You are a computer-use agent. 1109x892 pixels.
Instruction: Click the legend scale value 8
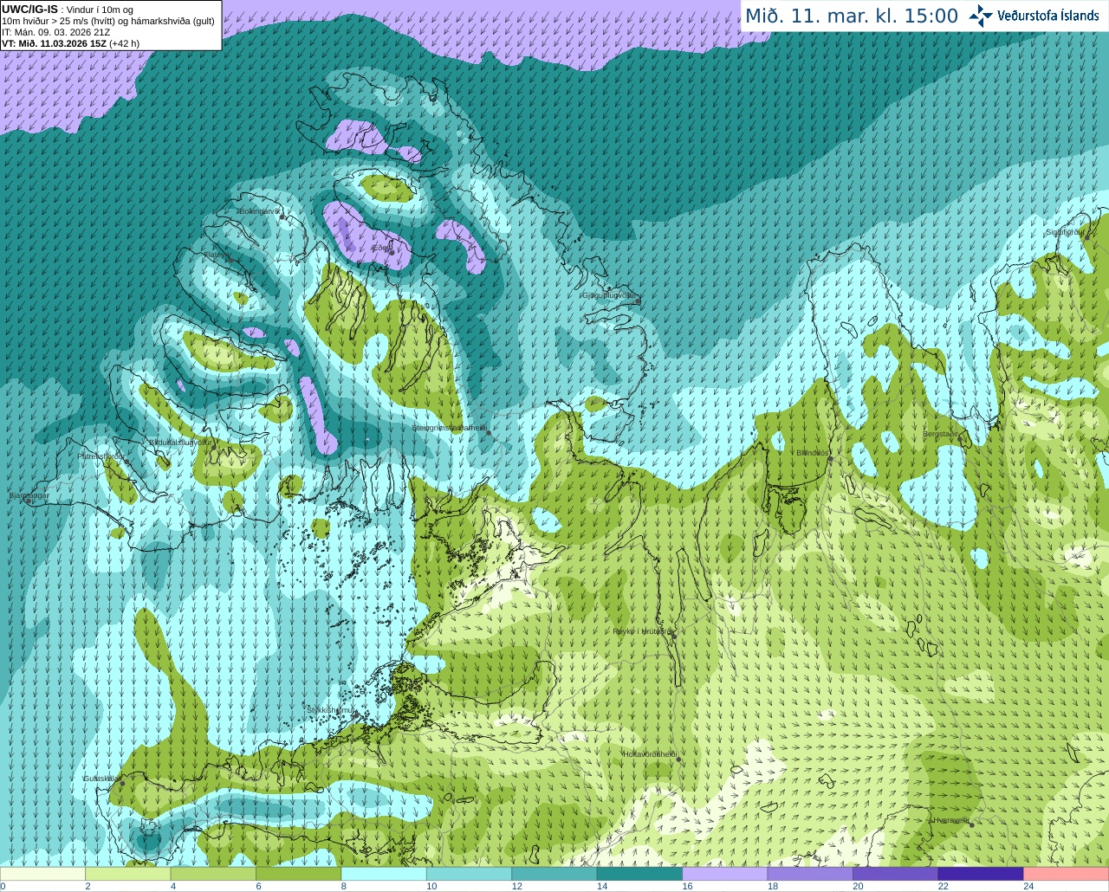[344, 886]
